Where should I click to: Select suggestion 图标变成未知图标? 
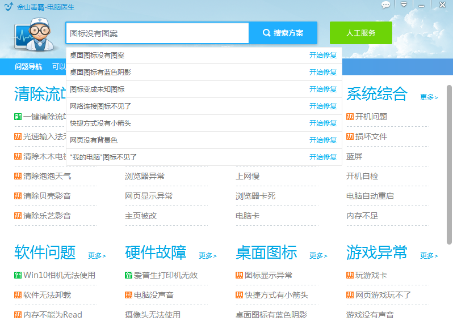click(x=97, y=89)
